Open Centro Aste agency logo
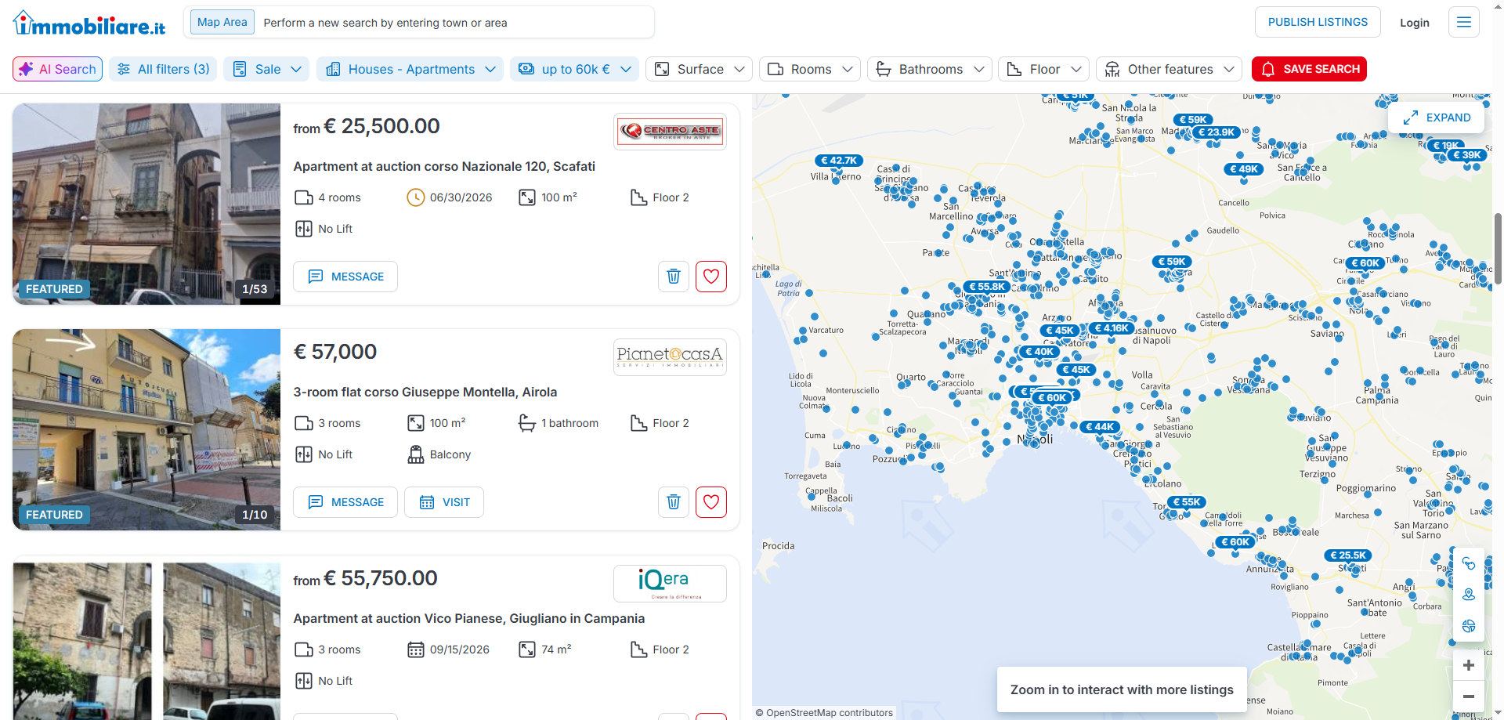The image size is (1504, 720). point(670,131)
